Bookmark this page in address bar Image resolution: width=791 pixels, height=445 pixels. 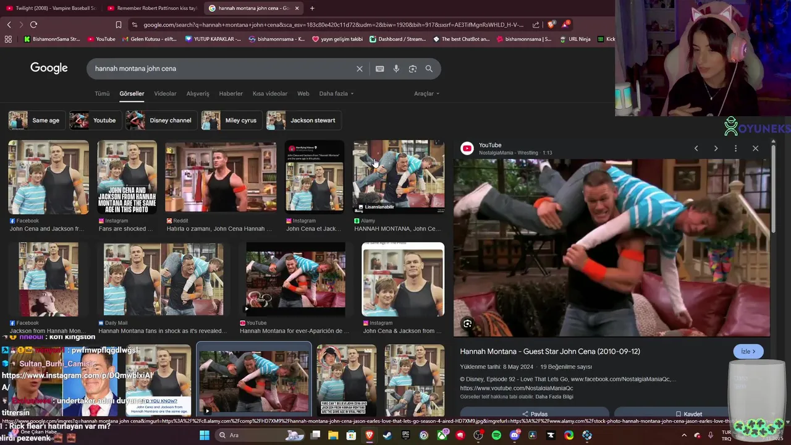pos(119,25)
